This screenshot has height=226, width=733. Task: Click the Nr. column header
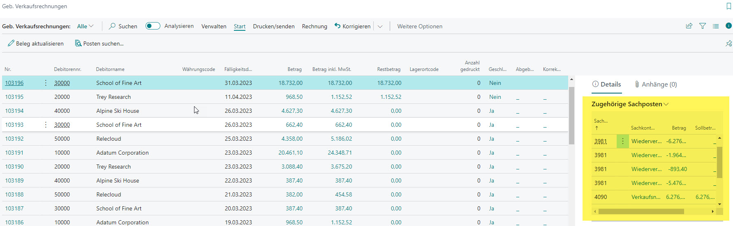click(x=8, y=69)
